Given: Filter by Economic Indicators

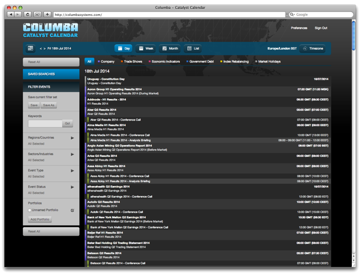Looking at the screenshot, I should pos(164,61).
